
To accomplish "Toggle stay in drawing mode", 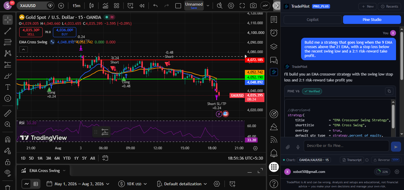I will coord(8,151).
